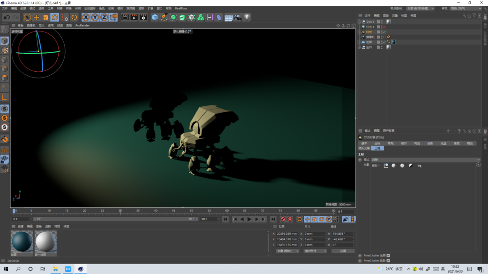The height and width of the screenshot is (274, 488).
Task: Click Play Forwards button
Action: coord(249,219)
